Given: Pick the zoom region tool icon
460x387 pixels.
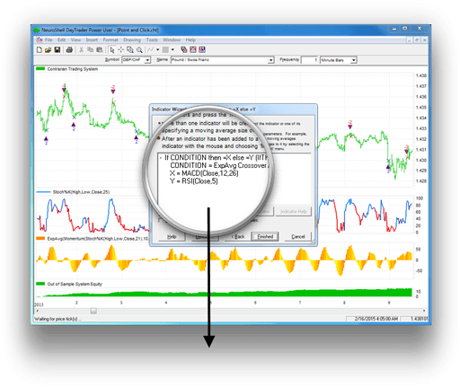Looking at the screenshot, I should coord(130,49).
